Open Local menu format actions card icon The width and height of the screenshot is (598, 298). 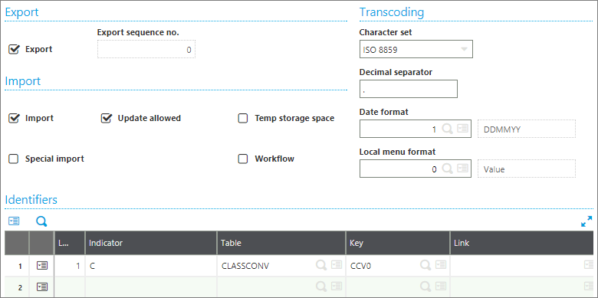[x=462, y=169]
